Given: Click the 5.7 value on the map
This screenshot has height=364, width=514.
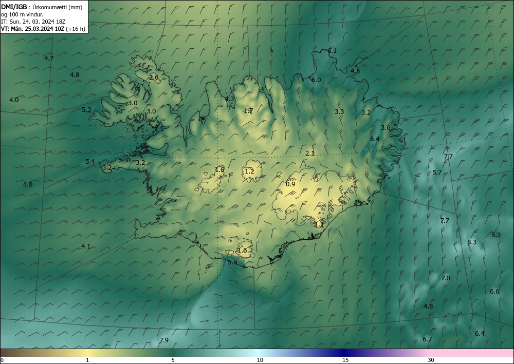Looking at the screenshot, I should pyautogui.click(x=437, y=172).
